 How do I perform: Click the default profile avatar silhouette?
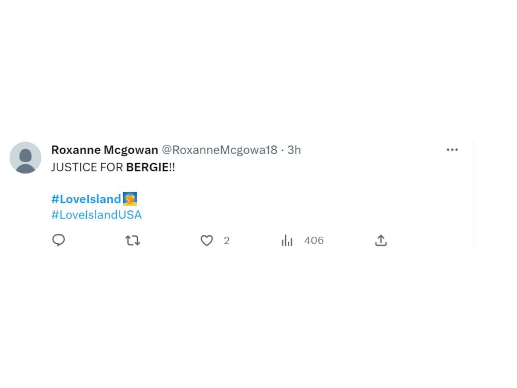click(x=25, y=157)
